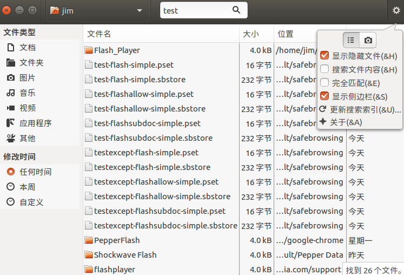Click the Flash_Player folder icon
The image size is (404, 275).
coord(89,50)
